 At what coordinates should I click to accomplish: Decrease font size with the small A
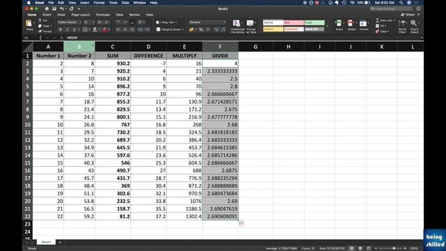(107, 22)
